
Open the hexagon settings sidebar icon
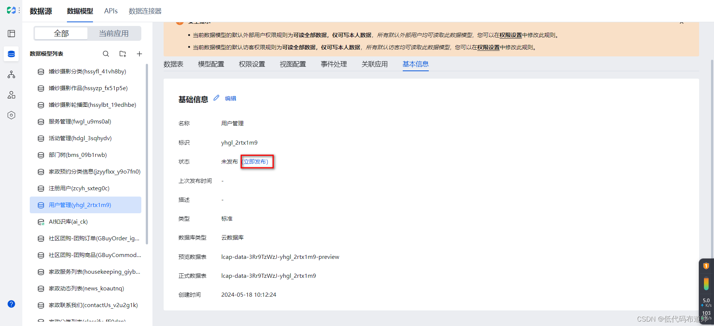click(12, 115)
